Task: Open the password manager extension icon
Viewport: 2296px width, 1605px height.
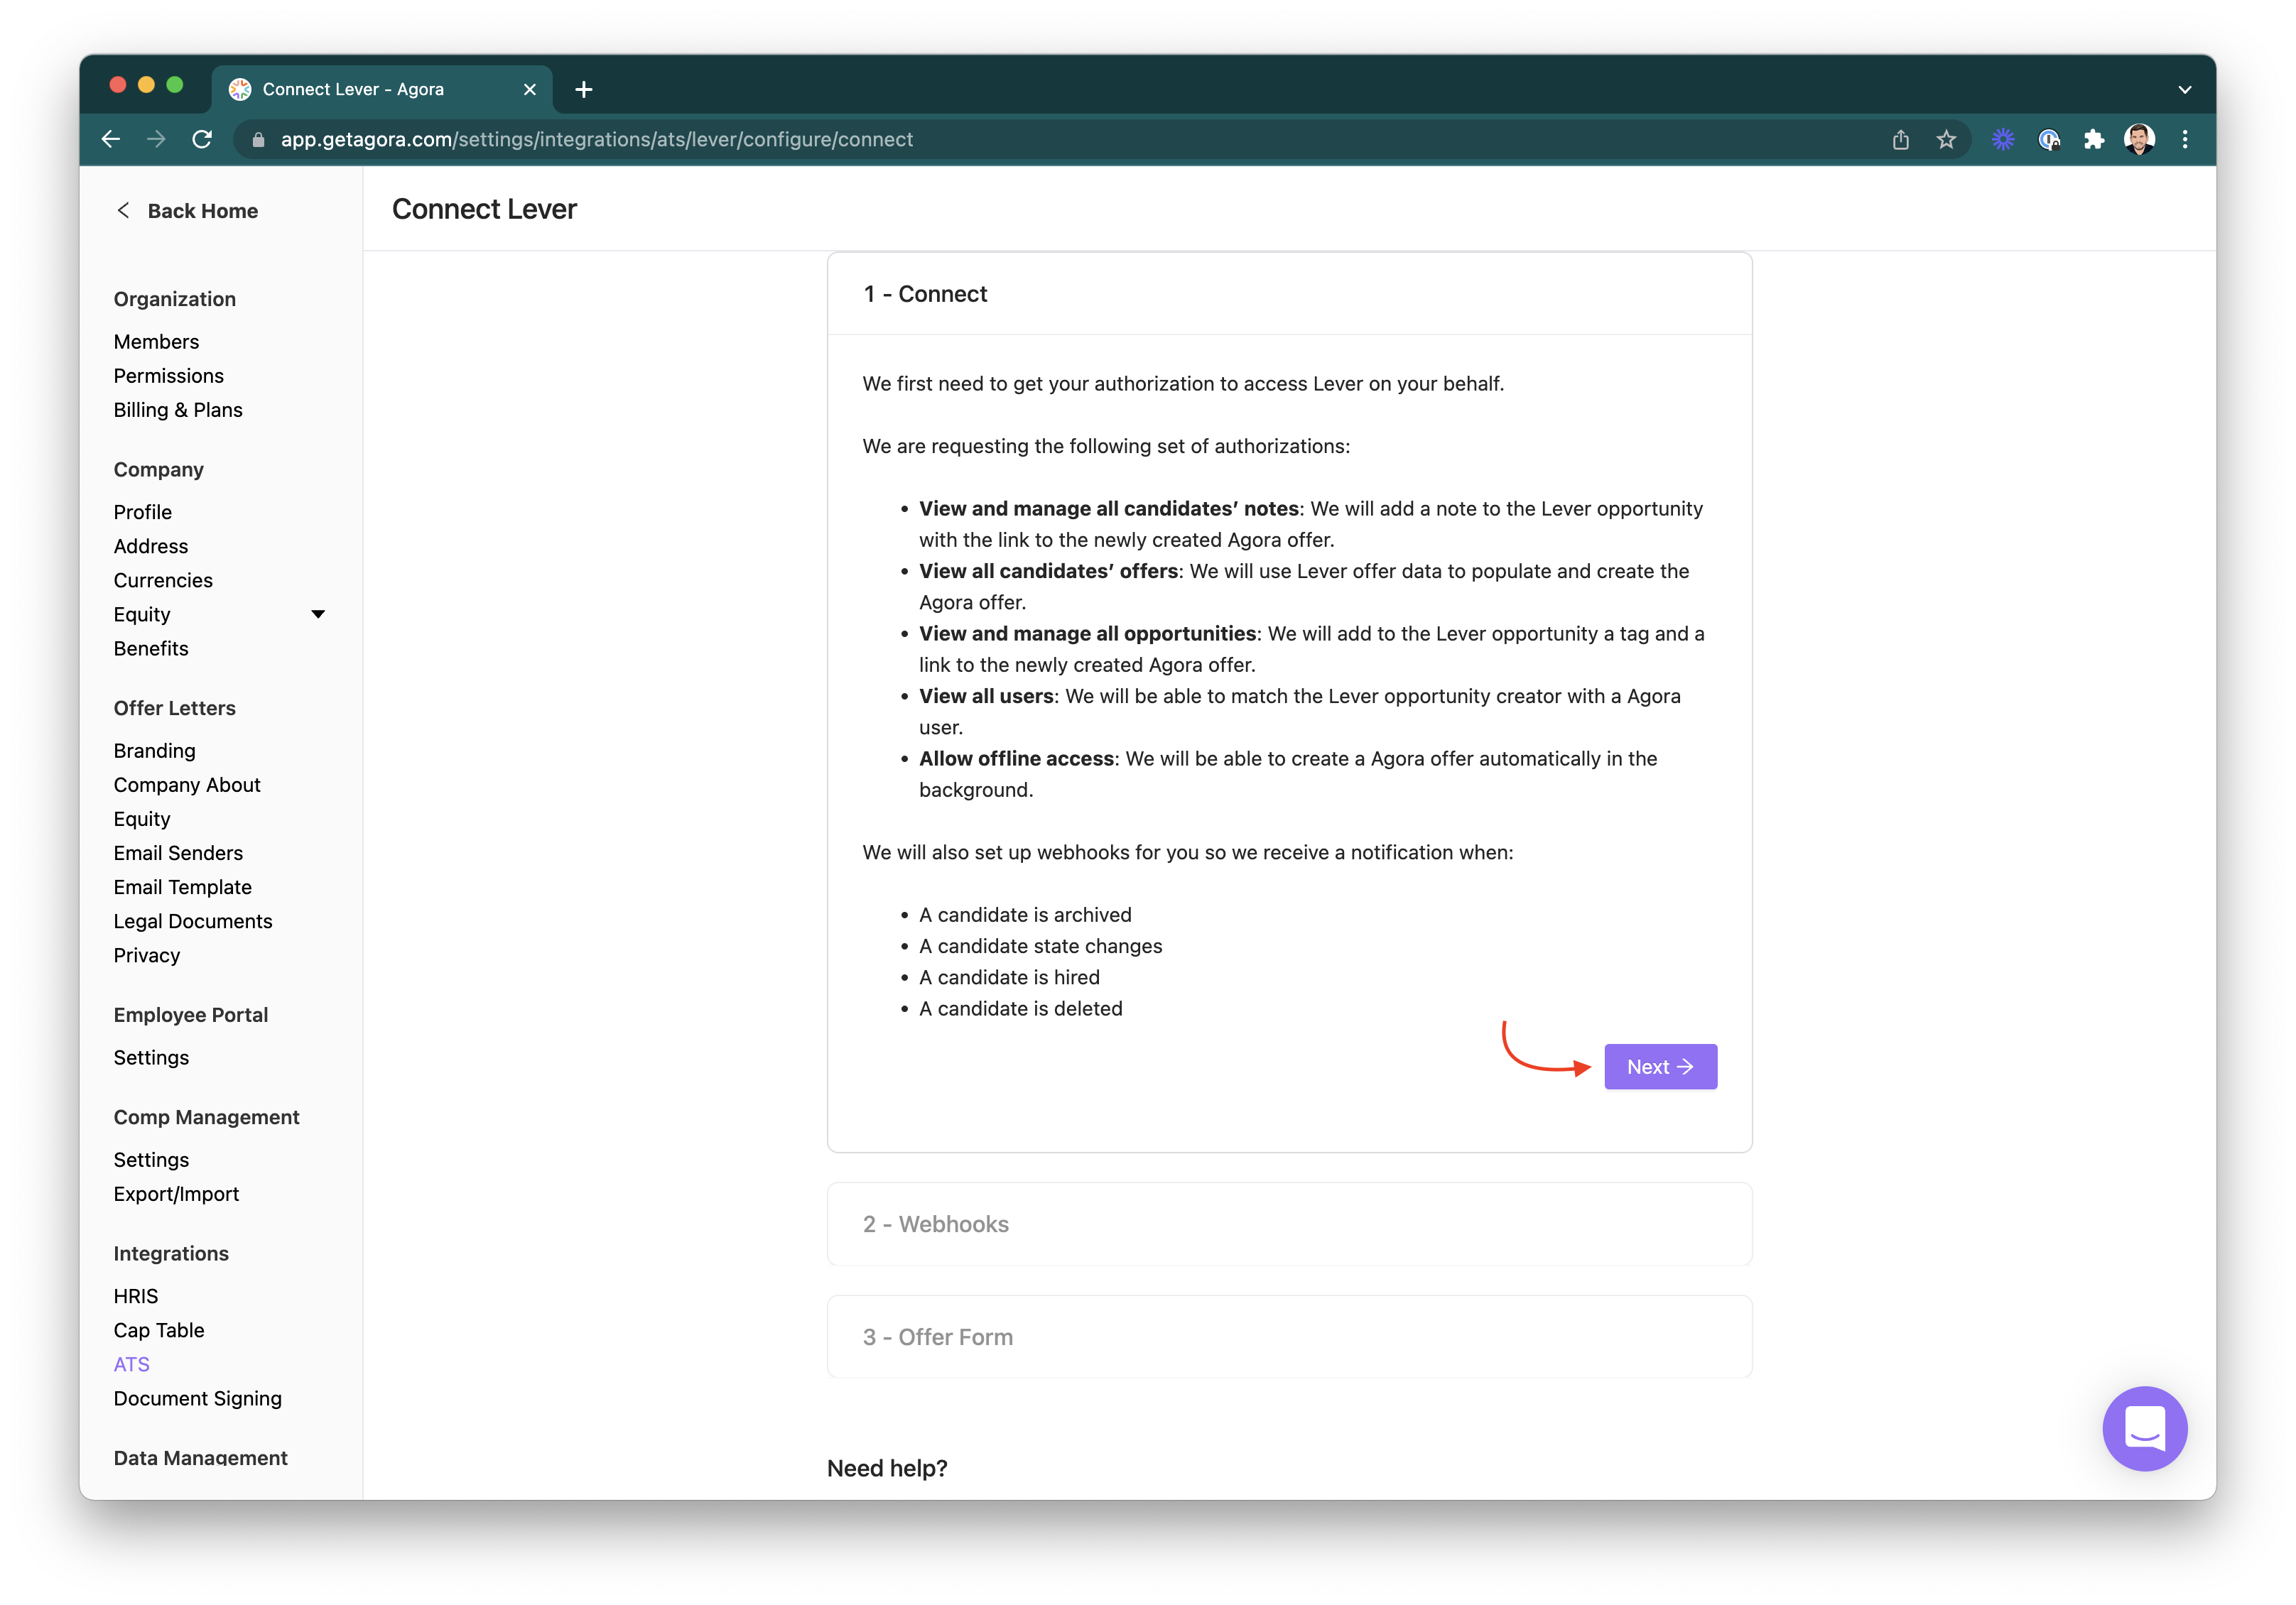Action: 2048,140
